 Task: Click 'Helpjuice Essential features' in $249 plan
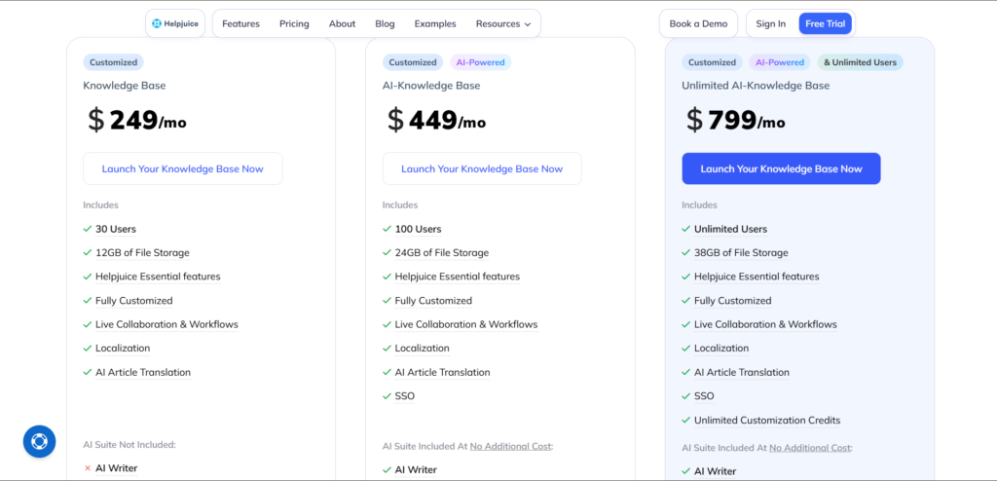tap(158, 277)
